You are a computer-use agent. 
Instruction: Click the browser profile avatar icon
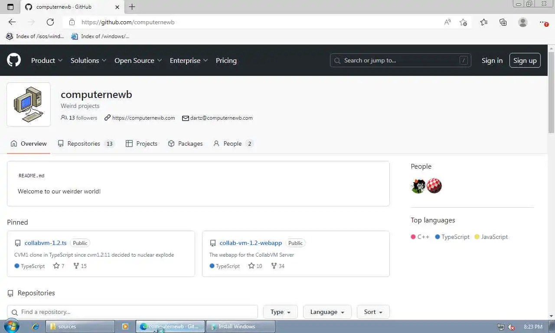coord(523,22)
